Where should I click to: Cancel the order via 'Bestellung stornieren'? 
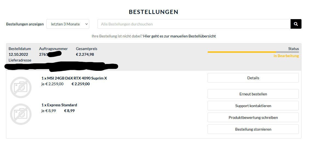tap(253, 129)
